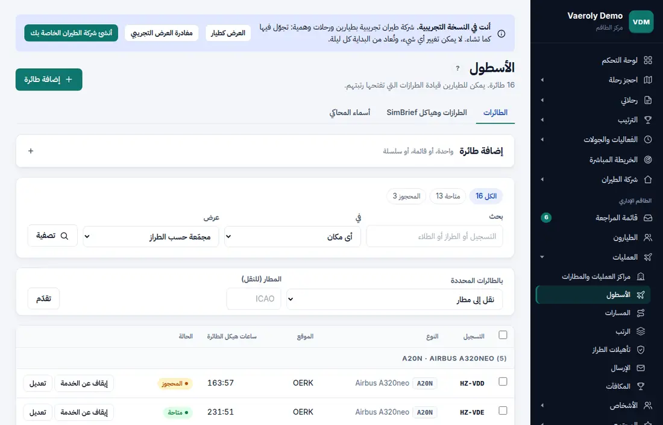
Task: Select the المحجوز 3 filter chip
Action: click(406, 196)
